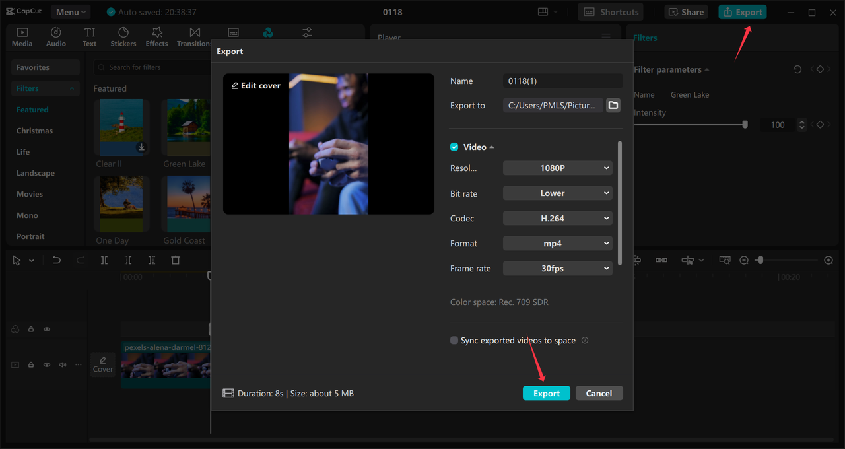
Task: Click the Delete left trim icon
Action: (128, 260)
